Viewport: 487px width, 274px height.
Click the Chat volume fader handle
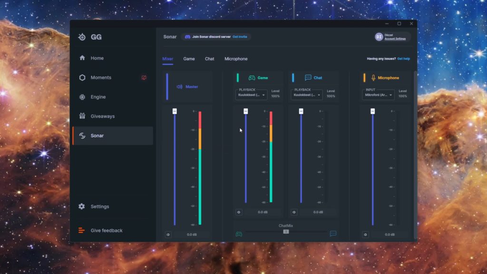[x=301, y=111]
